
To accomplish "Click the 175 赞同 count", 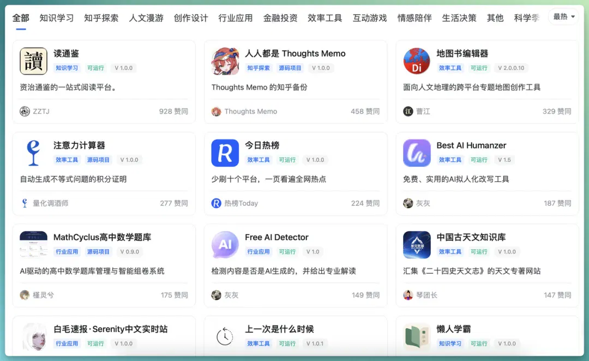I will (x=175, y=295).
